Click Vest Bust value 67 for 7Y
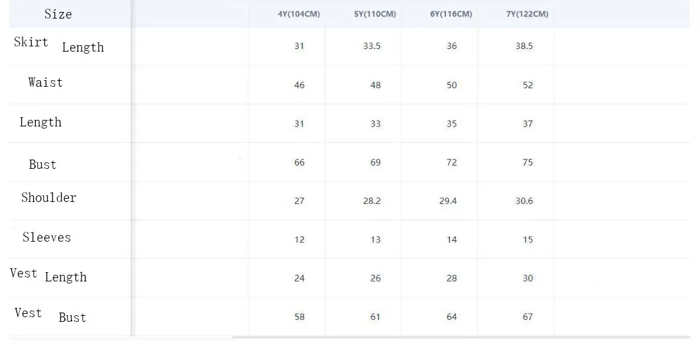700x343 pixels. (x=528, y=317)
